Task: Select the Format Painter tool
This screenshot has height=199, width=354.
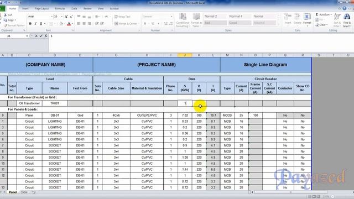Action: pyautogui.click(x=14, y=25)
